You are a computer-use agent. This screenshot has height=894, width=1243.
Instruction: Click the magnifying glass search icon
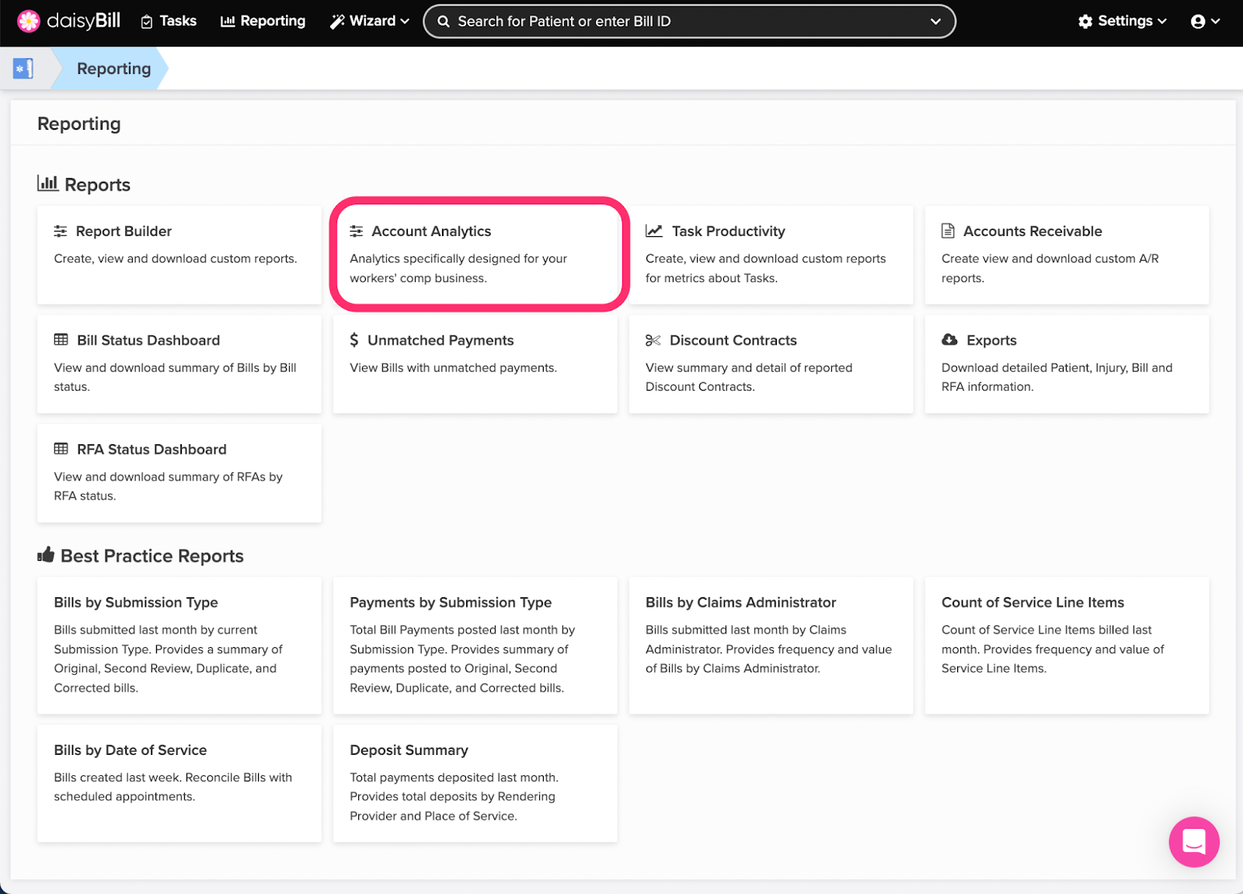tap(444, 22)
